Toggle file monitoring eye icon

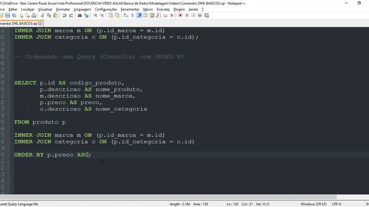click(172, 16)
